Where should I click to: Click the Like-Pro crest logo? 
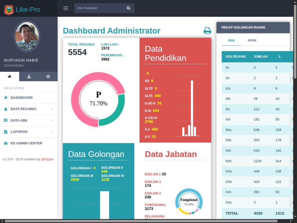click(9, 10)
